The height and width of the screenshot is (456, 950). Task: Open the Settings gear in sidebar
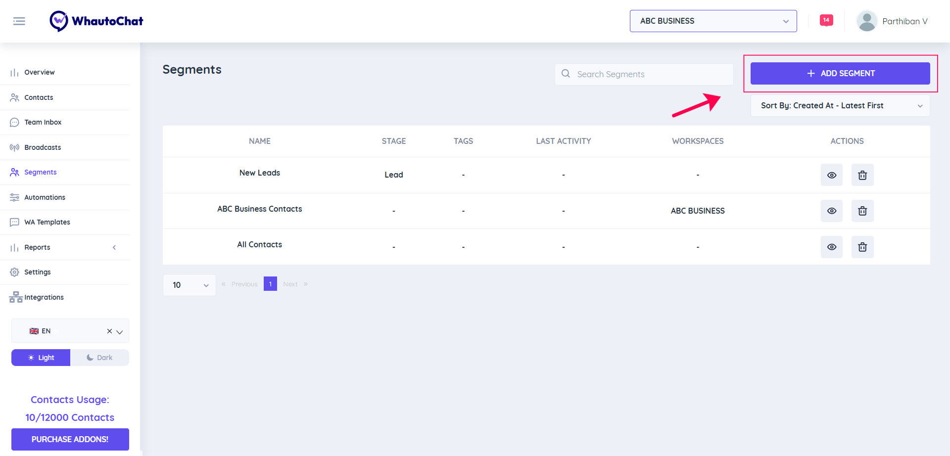[x=14, y=272]
